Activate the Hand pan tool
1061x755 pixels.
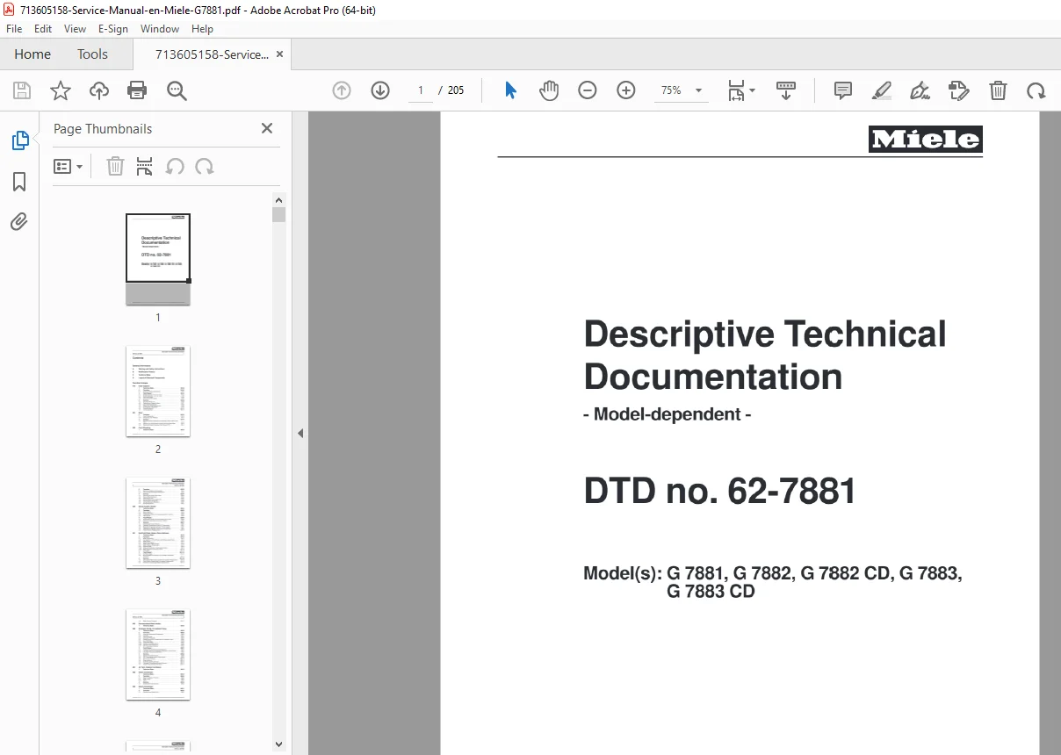click(x=549, y=90)
